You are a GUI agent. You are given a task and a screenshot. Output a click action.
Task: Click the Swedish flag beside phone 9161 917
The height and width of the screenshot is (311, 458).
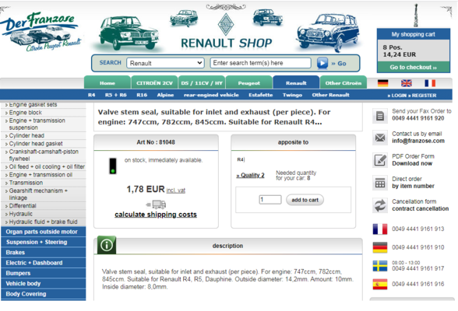point(380,266)
